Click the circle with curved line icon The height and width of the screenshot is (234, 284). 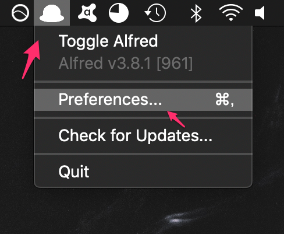tap(20, 13)
